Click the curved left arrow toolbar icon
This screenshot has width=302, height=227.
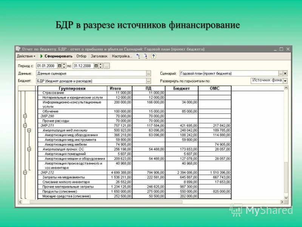click(138, 56)
